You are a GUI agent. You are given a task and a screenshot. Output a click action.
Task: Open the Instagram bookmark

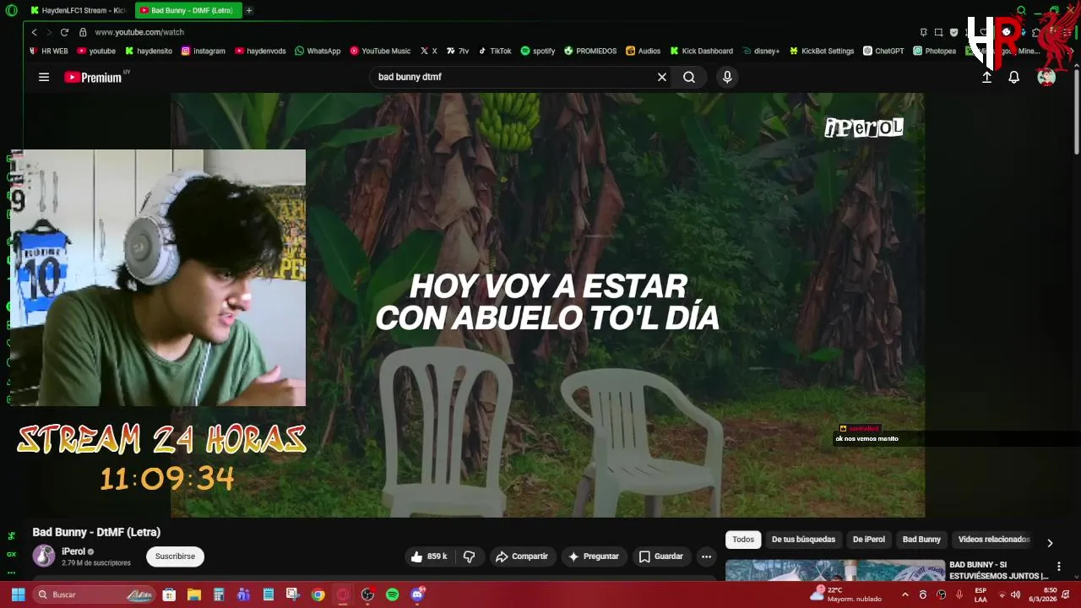204,51
